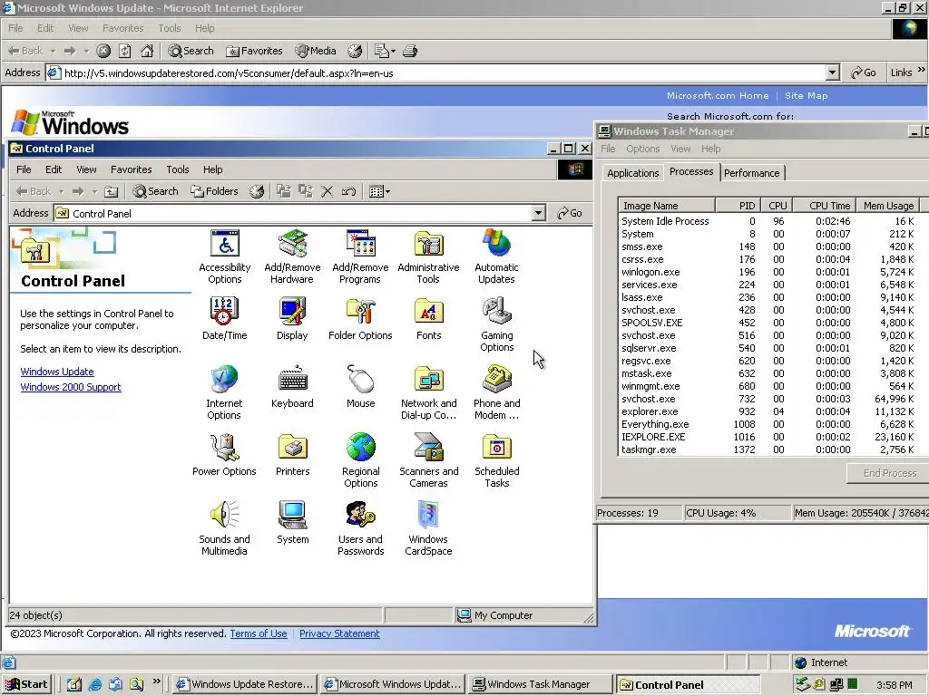This screenshot has height=696, width=929.
Task: Open the Administrative Tools icon
Action: (x=428, y=256)
